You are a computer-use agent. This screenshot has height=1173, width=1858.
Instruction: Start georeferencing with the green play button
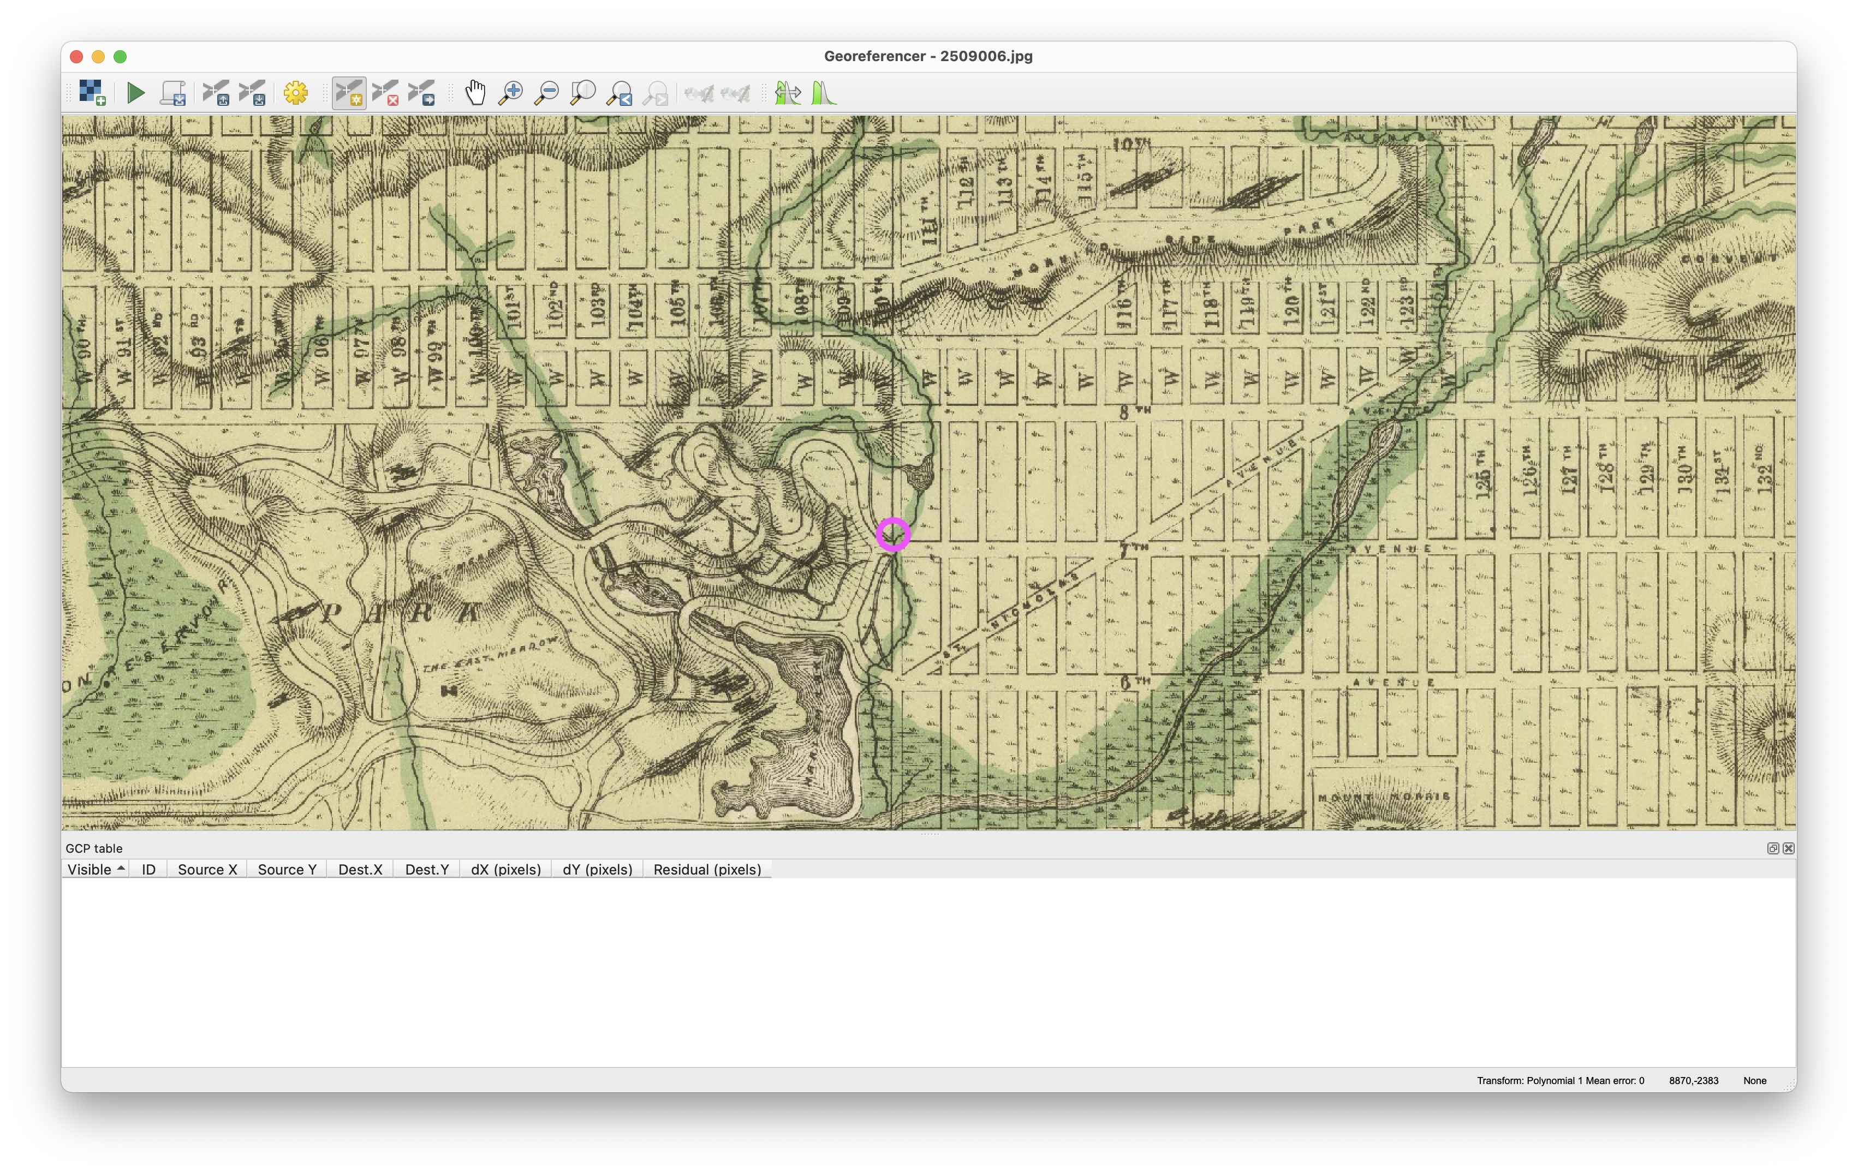[x=136, y=93]
